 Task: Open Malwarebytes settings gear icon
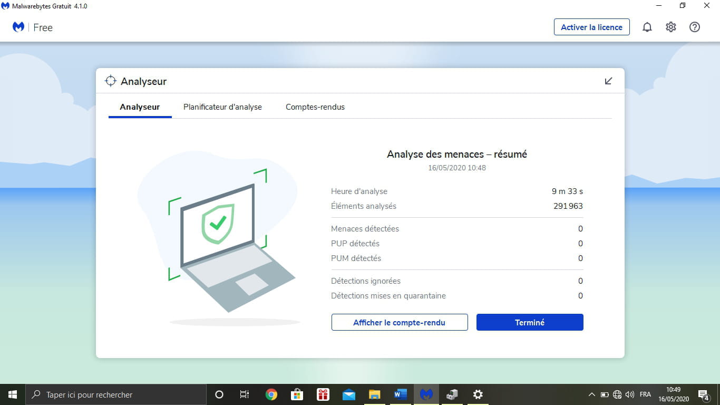pyautogui.click(x=670, y=27)
